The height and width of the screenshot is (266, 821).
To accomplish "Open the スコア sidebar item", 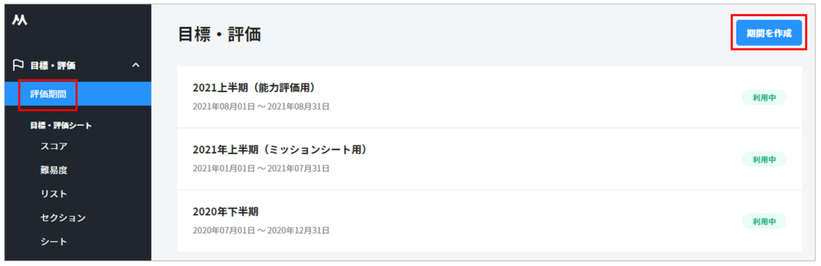I will coord(54,147).
